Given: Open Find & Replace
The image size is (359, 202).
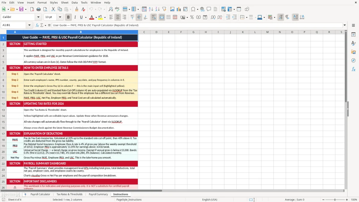Looking at the screenshot, I should (x=111, y=9).
